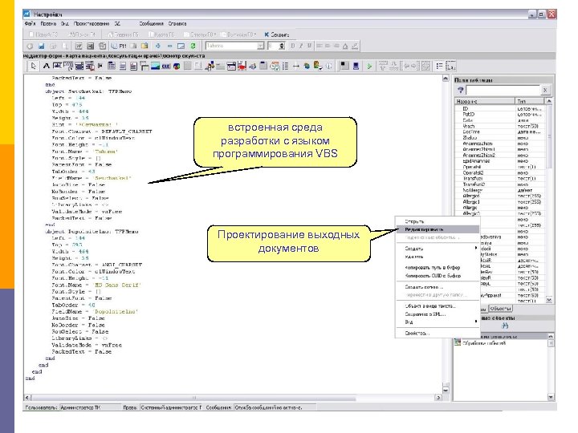The height and width of the screenshot is (433, 578).
Task: Click the question mark filter icon
Action: [460, 90]
